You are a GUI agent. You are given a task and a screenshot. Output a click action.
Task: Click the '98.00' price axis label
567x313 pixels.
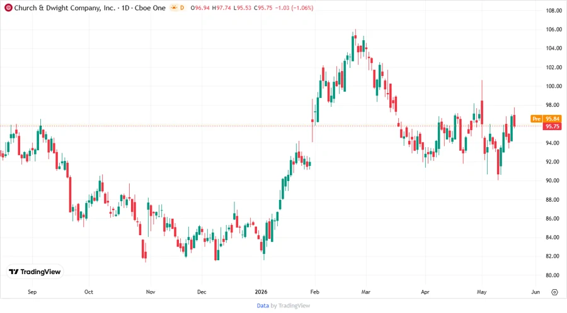coord(554,105)
